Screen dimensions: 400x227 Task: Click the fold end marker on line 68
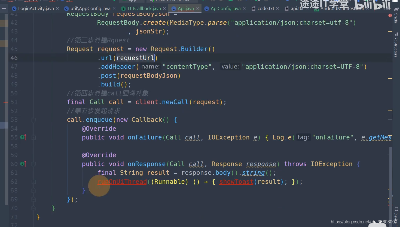point(33,190)
